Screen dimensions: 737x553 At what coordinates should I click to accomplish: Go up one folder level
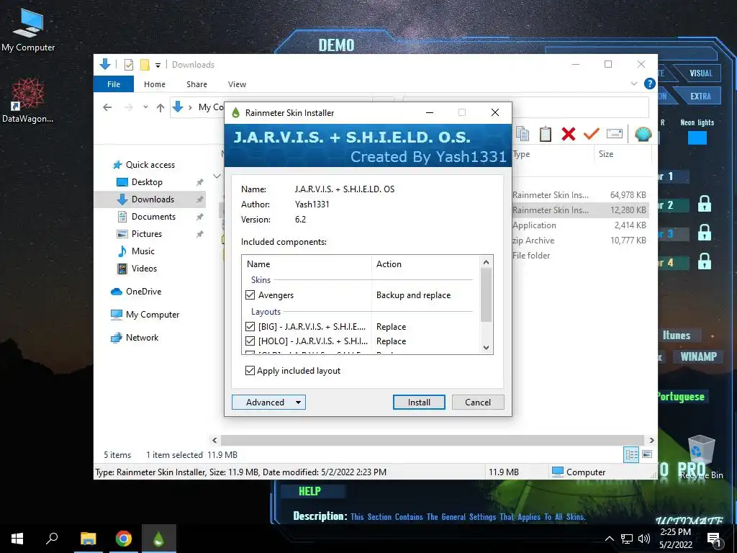(x=160, y=108)
